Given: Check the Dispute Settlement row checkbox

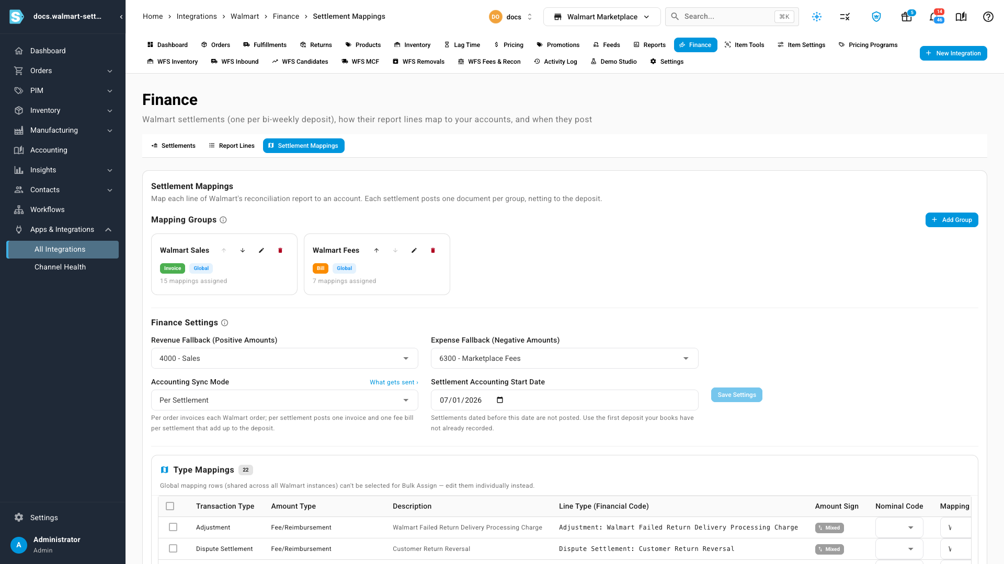Looking at the screenshot, I should coord(173,549).
